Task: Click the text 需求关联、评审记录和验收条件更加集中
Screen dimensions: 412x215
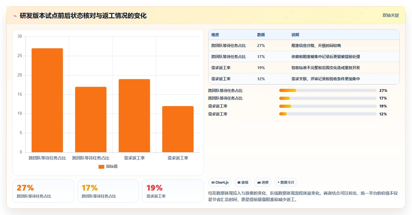Action: point(326,79)
